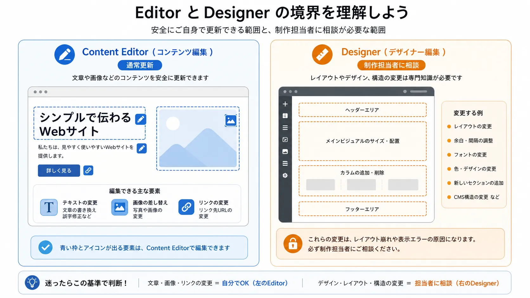This screenshot has width=530, height=298.
Task: Click the picture icon for 画像の差し替え
Action: (120, 207)
